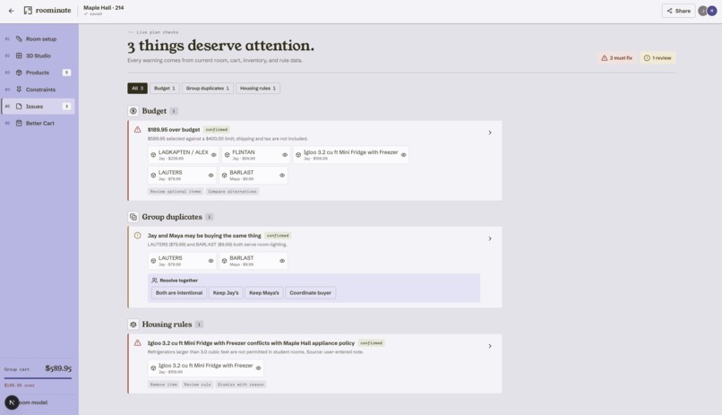Click Igloo product icon in Housing rules
The height and width of the screenshot is (415, 722).
[153, 368]
